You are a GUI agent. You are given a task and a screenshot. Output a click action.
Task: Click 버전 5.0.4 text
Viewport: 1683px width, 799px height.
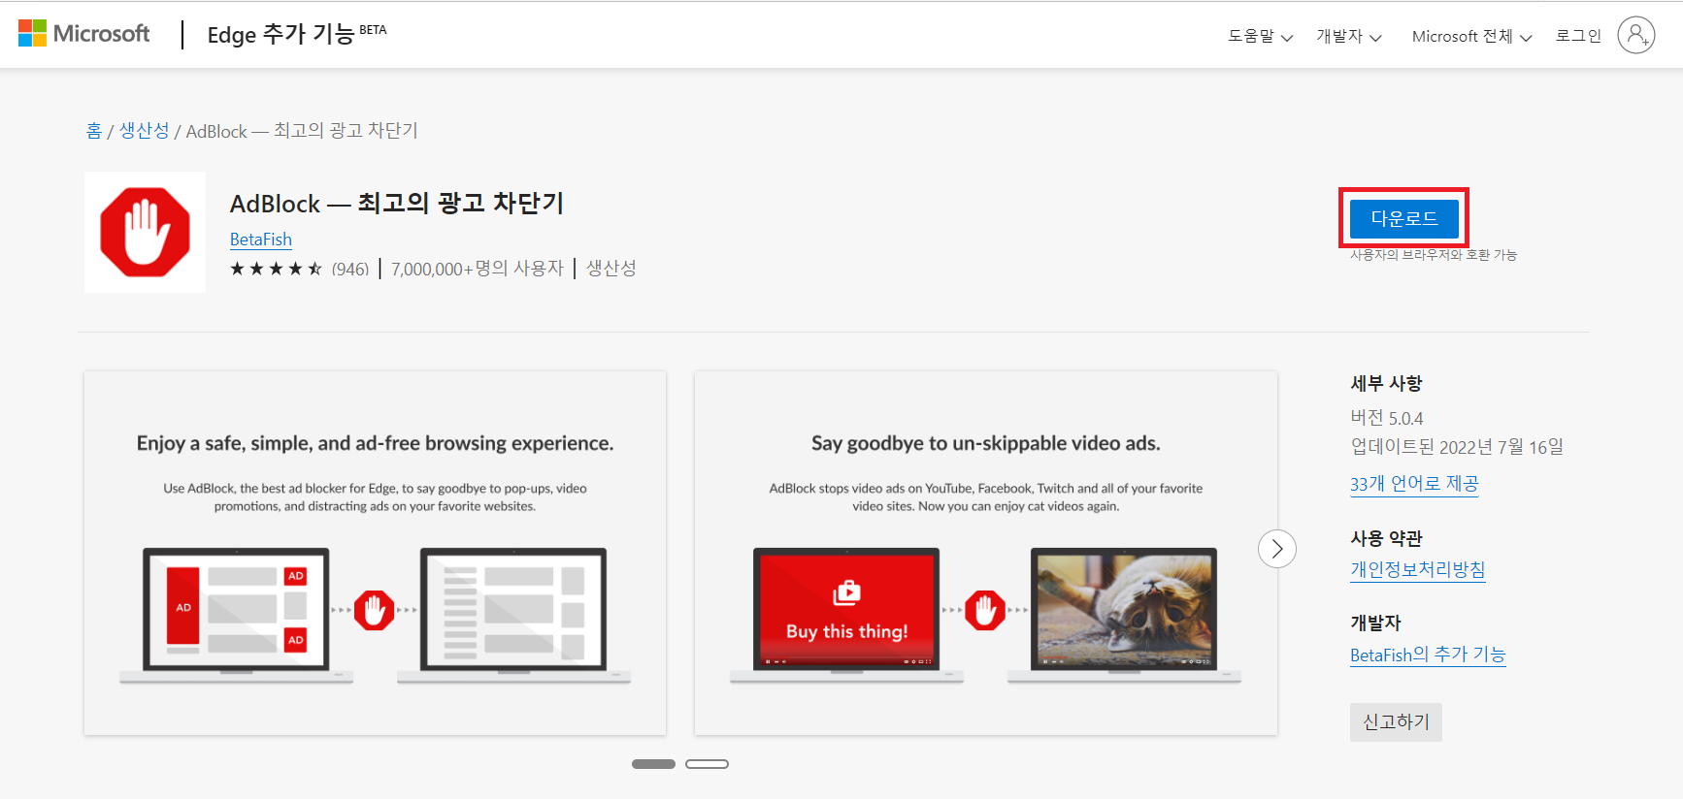tap(1387, 418)
